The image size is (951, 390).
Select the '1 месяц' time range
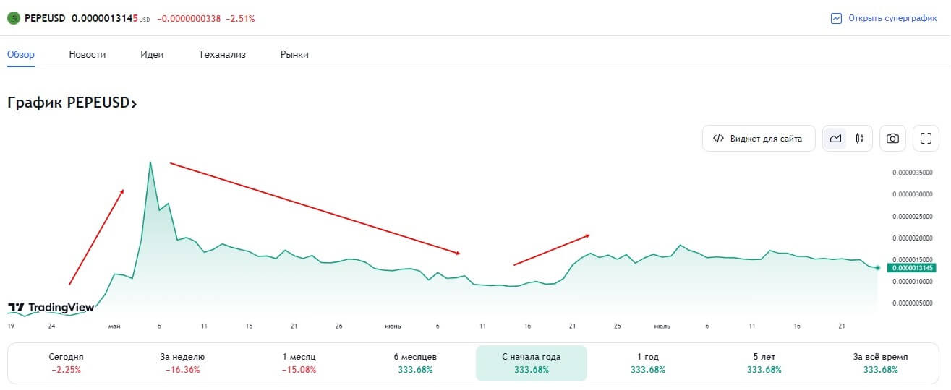coord(299,363)
